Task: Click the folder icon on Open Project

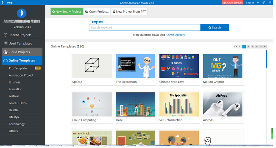Action: pyautogui.click(x=86, y=12)
